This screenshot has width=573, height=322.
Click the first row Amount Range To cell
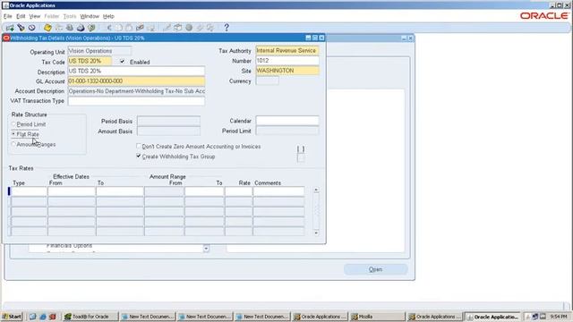coord(204,191)
